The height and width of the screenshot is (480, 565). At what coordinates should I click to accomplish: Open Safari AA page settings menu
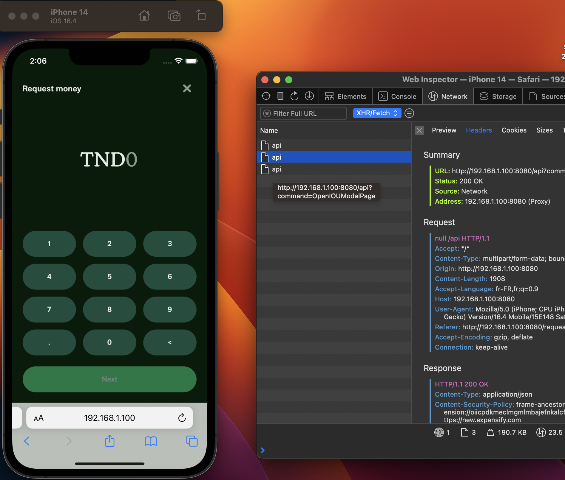(x=39, y=418)
